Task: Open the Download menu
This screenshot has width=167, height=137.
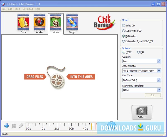Action: tap(28, 9)
